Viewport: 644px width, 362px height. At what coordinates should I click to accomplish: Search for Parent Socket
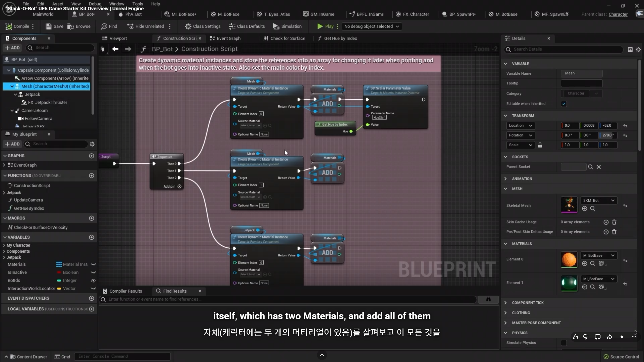[x=590, y=167]
